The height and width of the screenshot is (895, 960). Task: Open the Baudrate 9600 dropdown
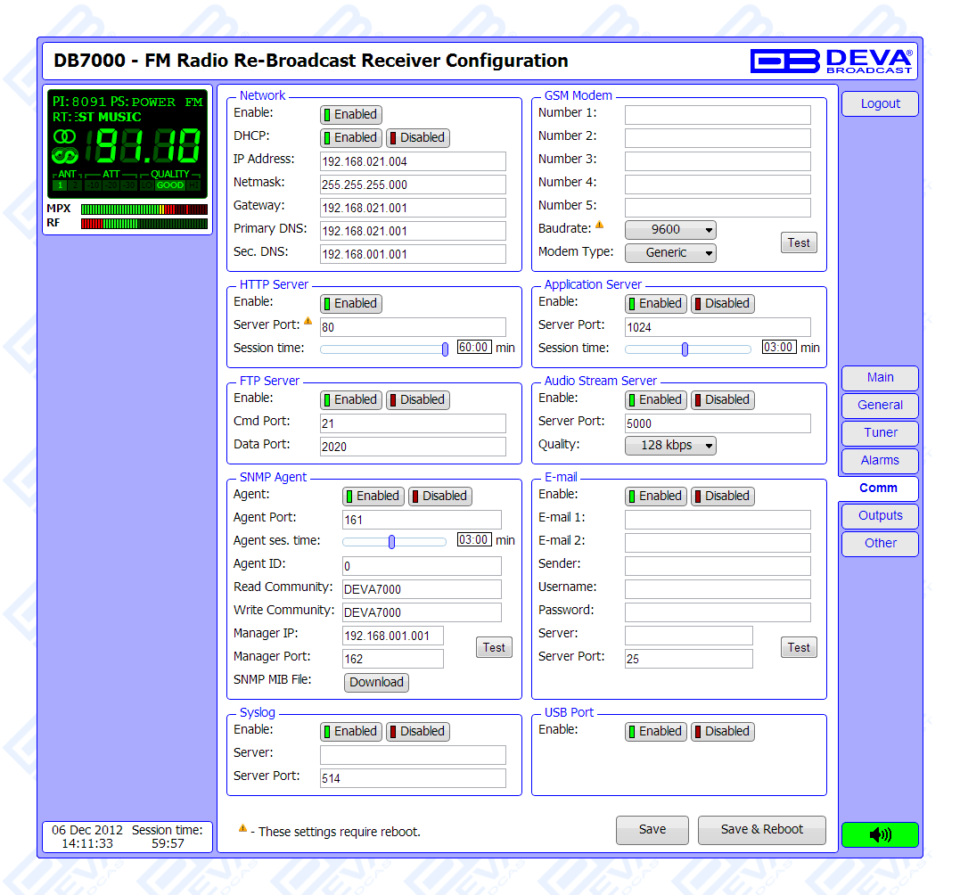(670, 230)
